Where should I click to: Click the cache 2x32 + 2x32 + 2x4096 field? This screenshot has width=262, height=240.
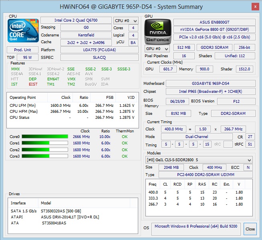click(86, 42)
